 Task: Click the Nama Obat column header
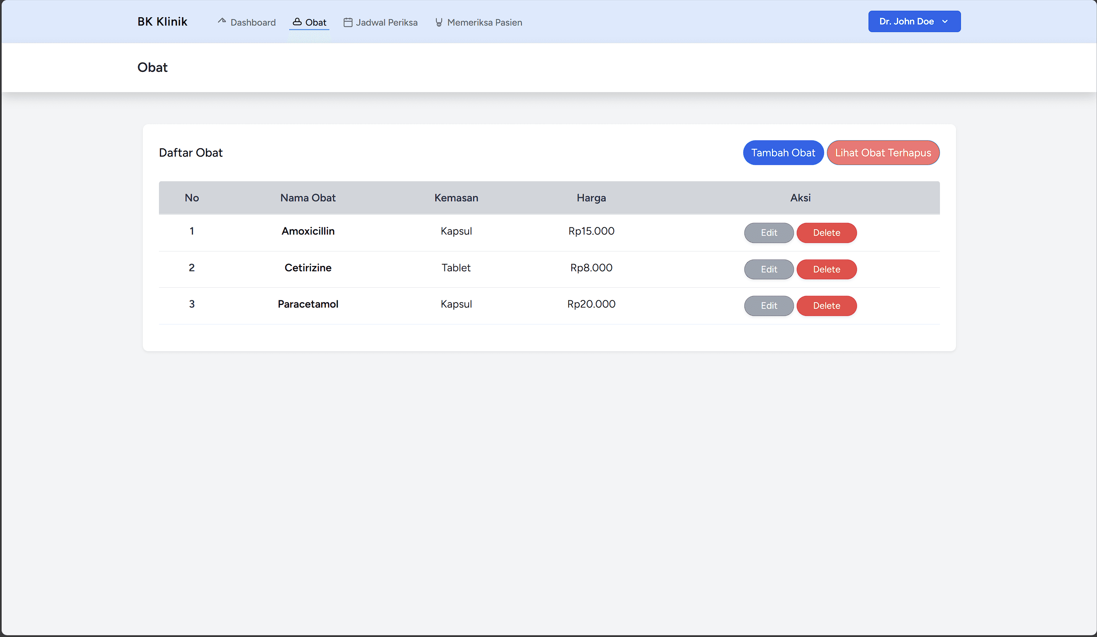(308, 198)
